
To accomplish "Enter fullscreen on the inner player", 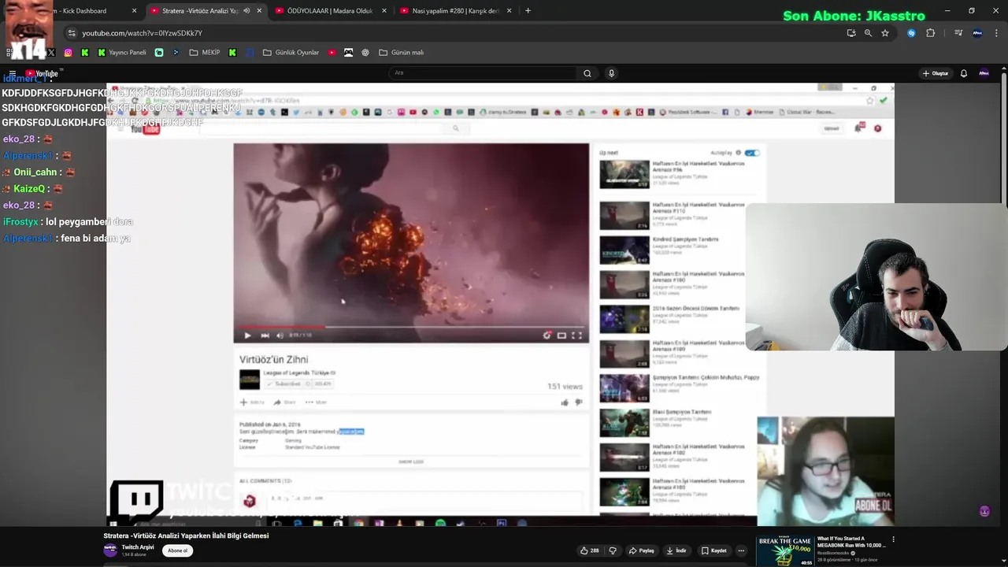I will pyautogui.click(x=576, y=335).
